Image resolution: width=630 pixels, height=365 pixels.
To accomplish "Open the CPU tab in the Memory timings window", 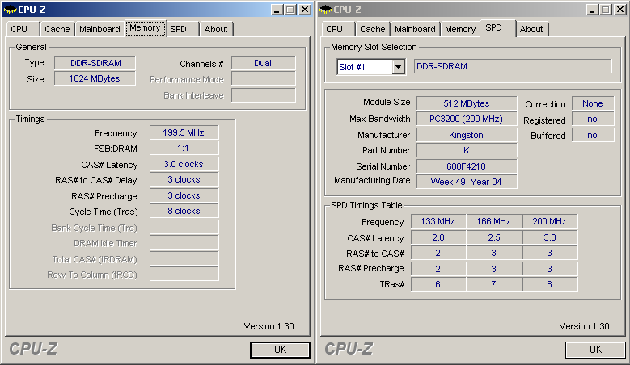I will (x=19, y=29).
